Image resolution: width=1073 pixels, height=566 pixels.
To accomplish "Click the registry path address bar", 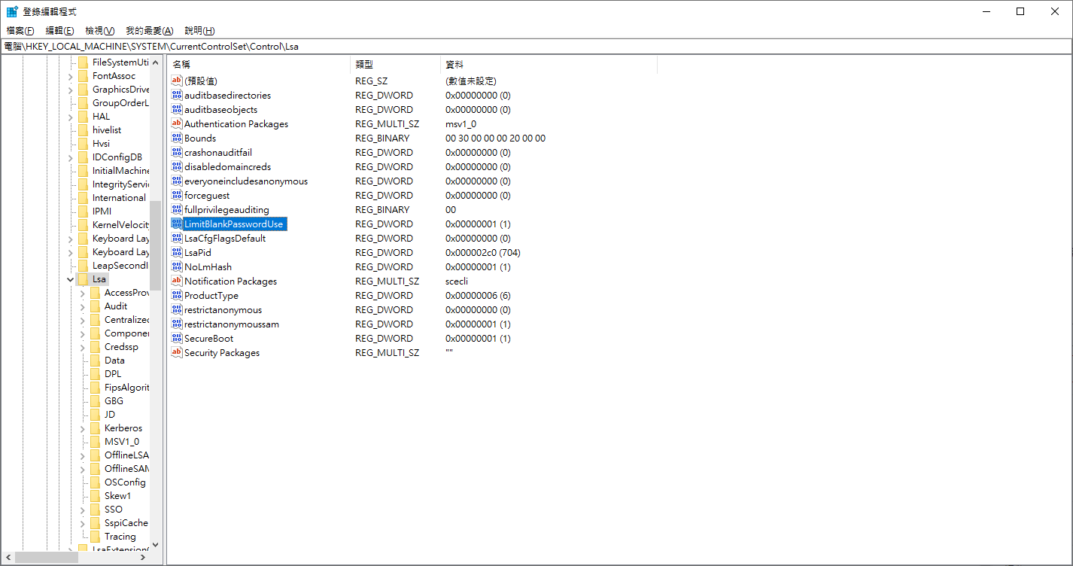I will click(x=527, y=47).
